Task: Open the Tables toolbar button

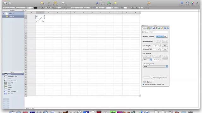Action: 42,3
